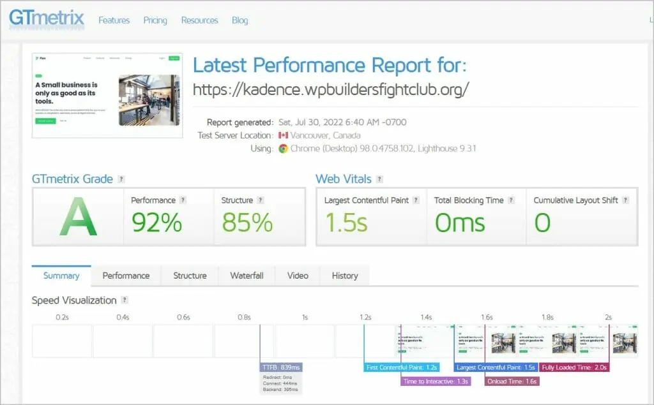Switch to the Performance tab
Image resolution: width=654 pixels, height=405 pixels.
pos(126,276)
